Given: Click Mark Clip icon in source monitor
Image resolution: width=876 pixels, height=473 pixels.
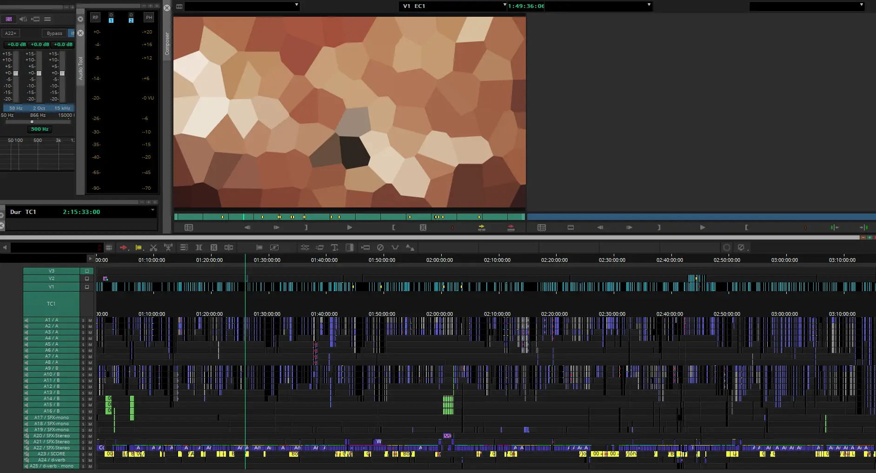Looking at the screenshot, I should [423, 227].
